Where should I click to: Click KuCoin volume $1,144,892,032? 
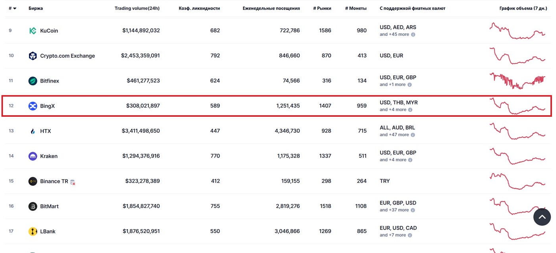141,31
